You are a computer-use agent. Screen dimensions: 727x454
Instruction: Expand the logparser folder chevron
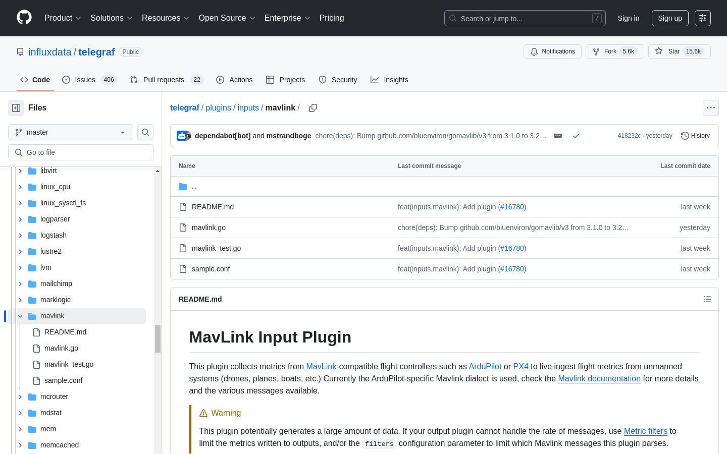coord(20,219)
